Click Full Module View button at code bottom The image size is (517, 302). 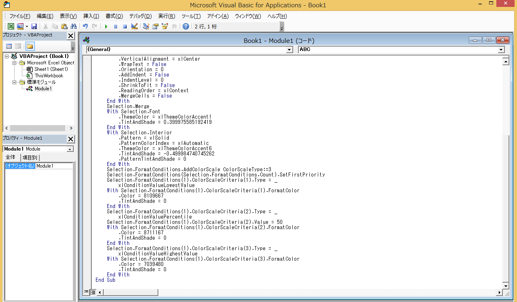click(x=93, y=291)
